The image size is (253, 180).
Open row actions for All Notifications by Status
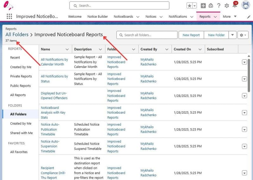[244, 79]
